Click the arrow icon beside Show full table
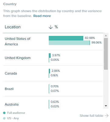 click(107, 116)
